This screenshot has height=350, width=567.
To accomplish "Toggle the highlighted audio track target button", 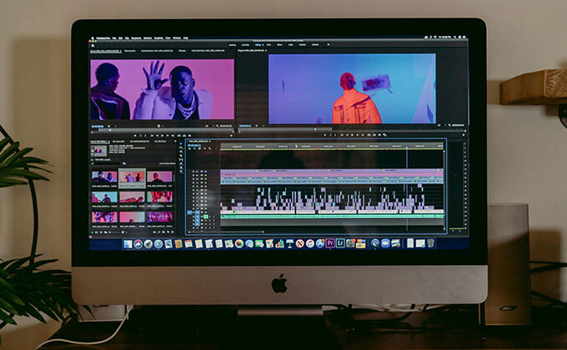I will pyautogui.click(x=190, y=212).
